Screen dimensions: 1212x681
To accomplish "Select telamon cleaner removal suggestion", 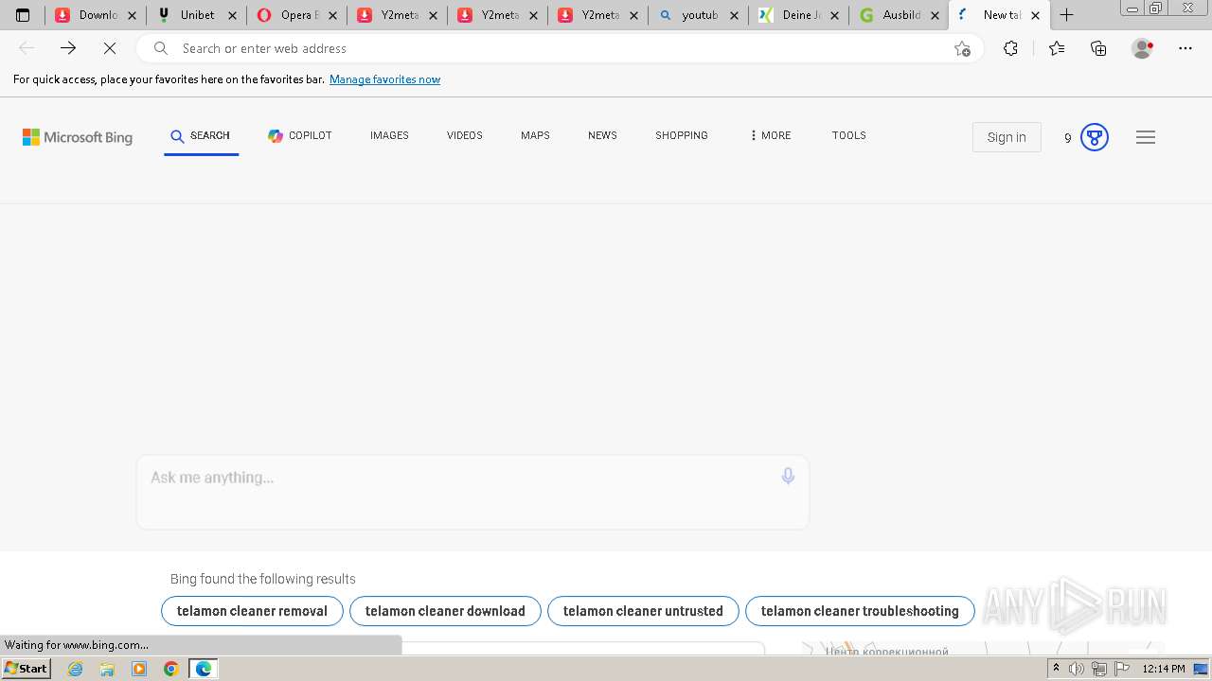I will click(252, 611).
